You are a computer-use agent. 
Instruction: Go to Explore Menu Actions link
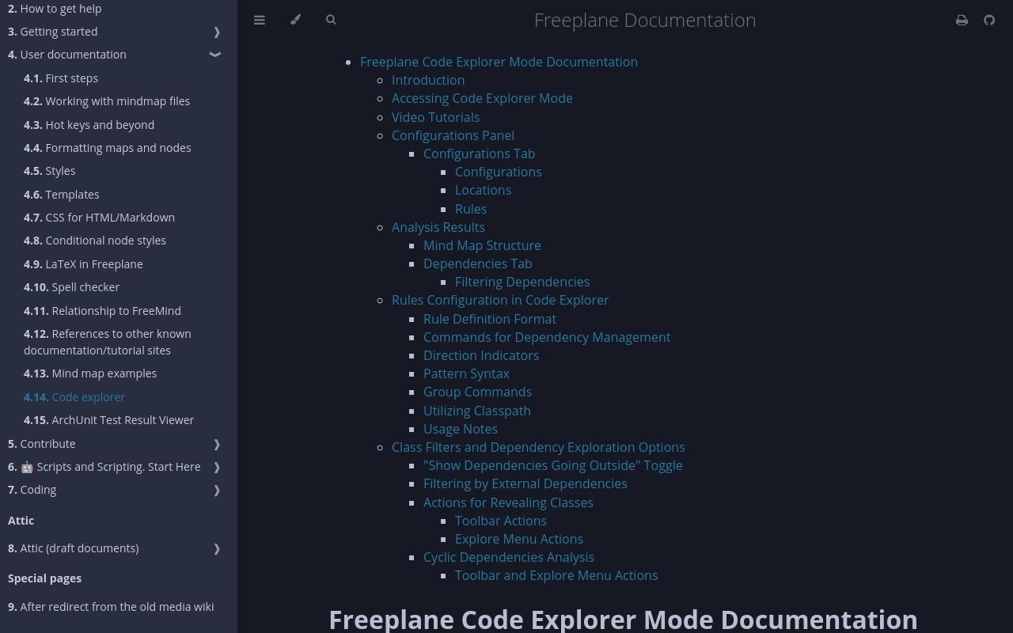519,539
